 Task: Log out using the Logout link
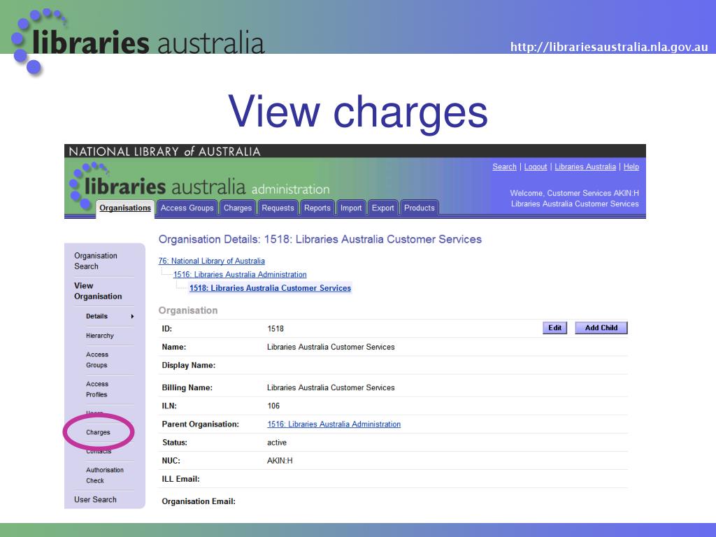(536, 166)
